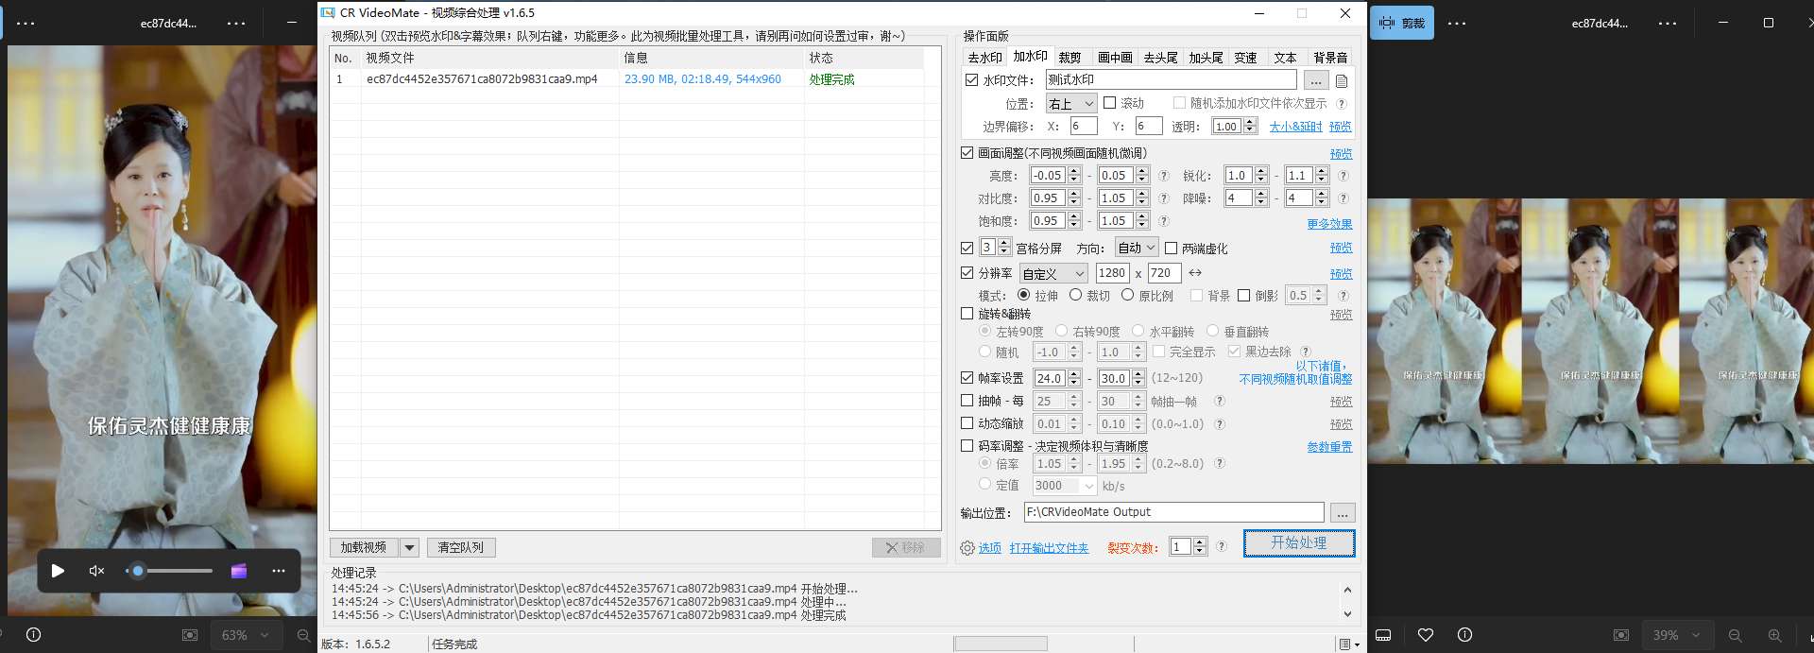Click the 清空队列 button
Image resolution: width=1814 pixels, height=653 pixels.
[x=461, y=547]
